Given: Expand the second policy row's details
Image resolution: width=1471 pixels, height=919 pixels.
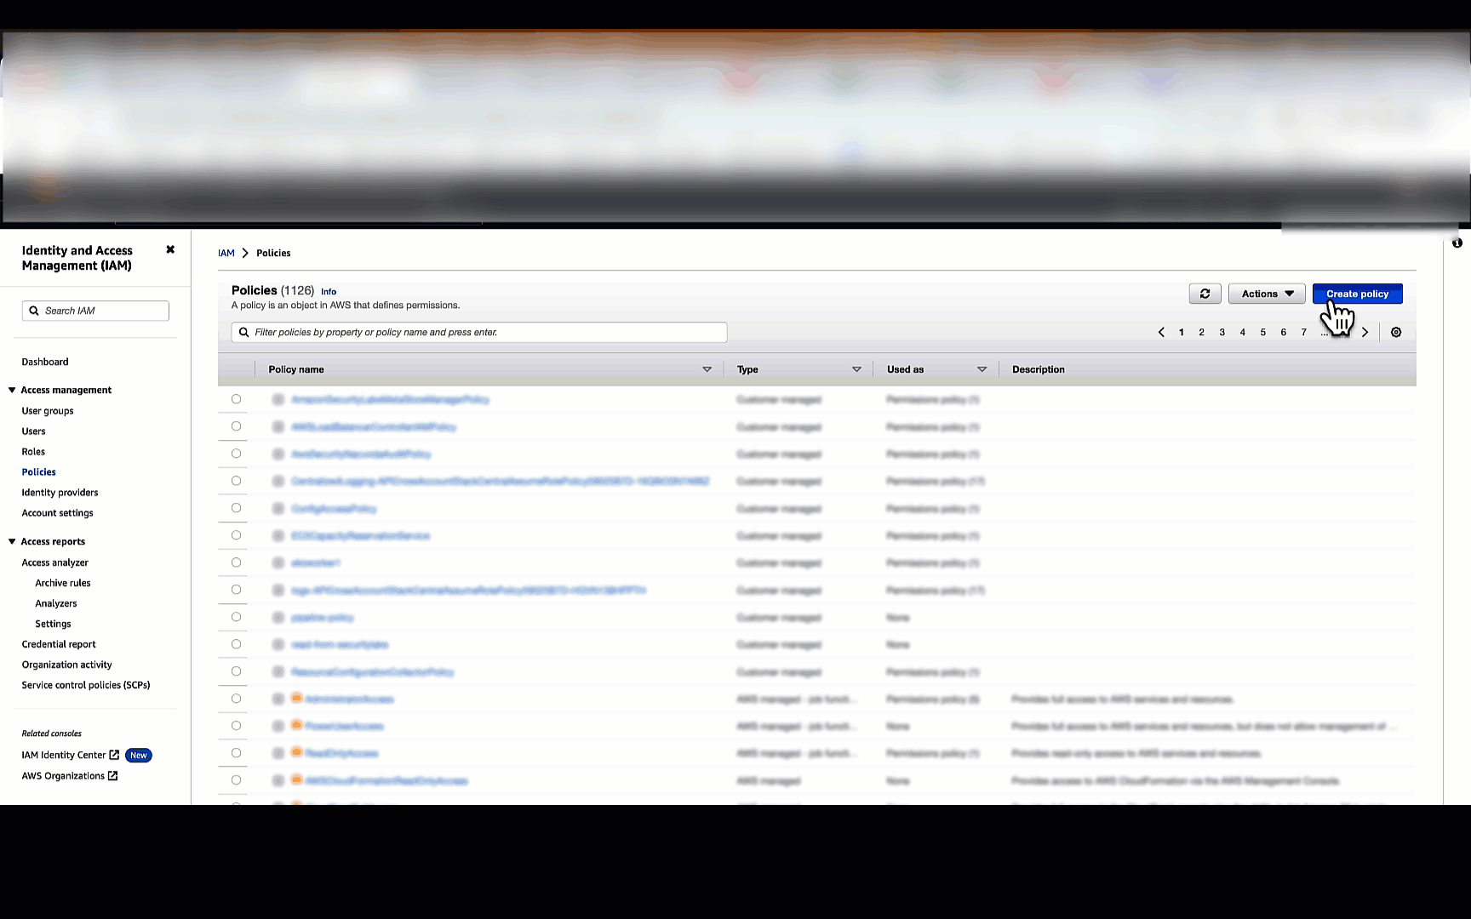Looking at the screenshot, I should point(278,426).
